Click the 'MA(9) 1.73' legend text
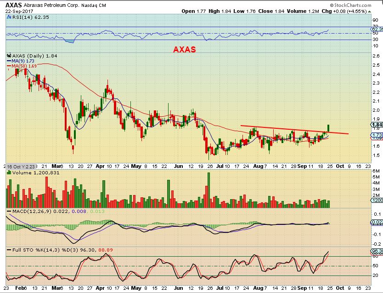Image resolution: width=383 pixels, height=293 pixels. point(23,61)
